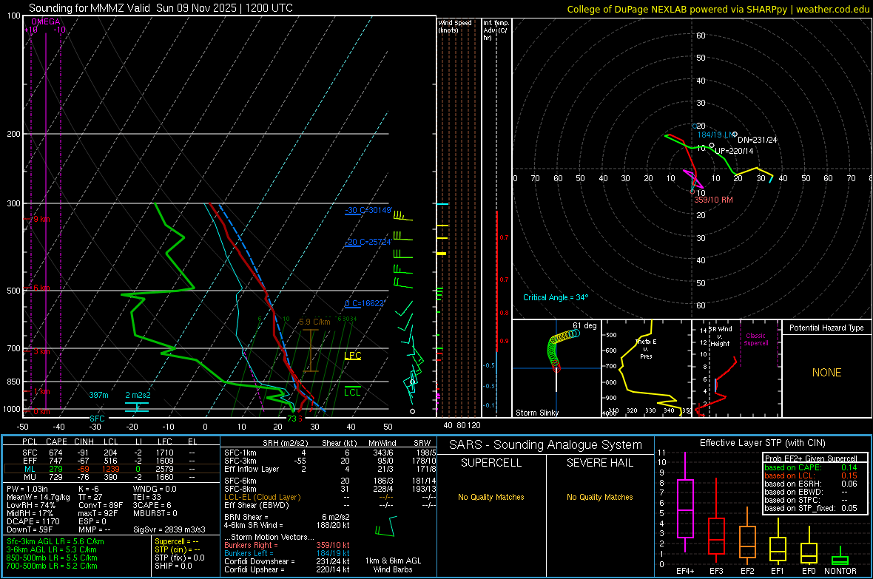The width and height of the screenshot is (873, 579).
Task: Click the Critical Angle = 34° text
Action: point(556,297)
